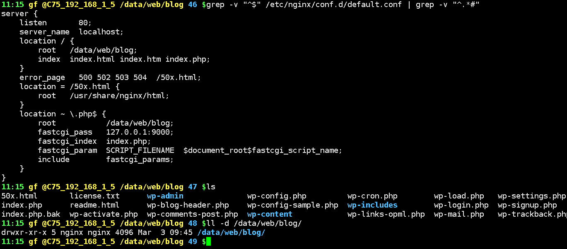Click the fastcgi_pass 127.0.0.1:9000 line
Image resolution: width=567 pixels, height=249 pixels.
pos(106,132)
